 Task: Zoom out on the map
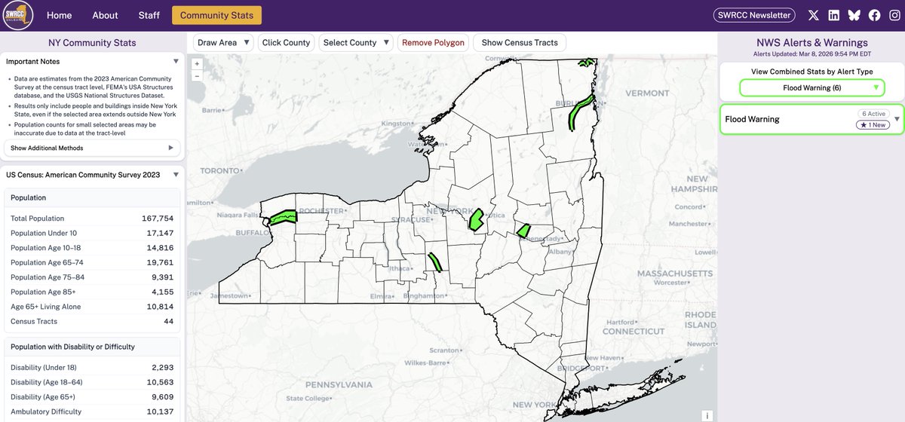click(x=197, y=75)
